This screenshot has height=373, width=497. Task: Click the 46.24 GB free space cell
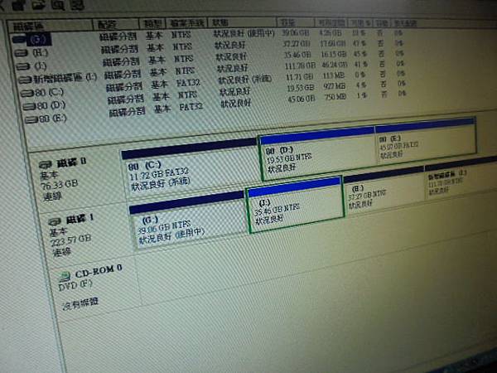[335, 65]
